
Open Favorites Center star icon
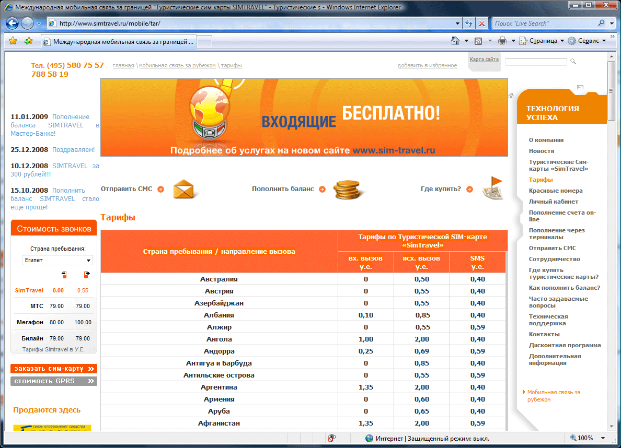pyautogui.click(x=13, y=41)
